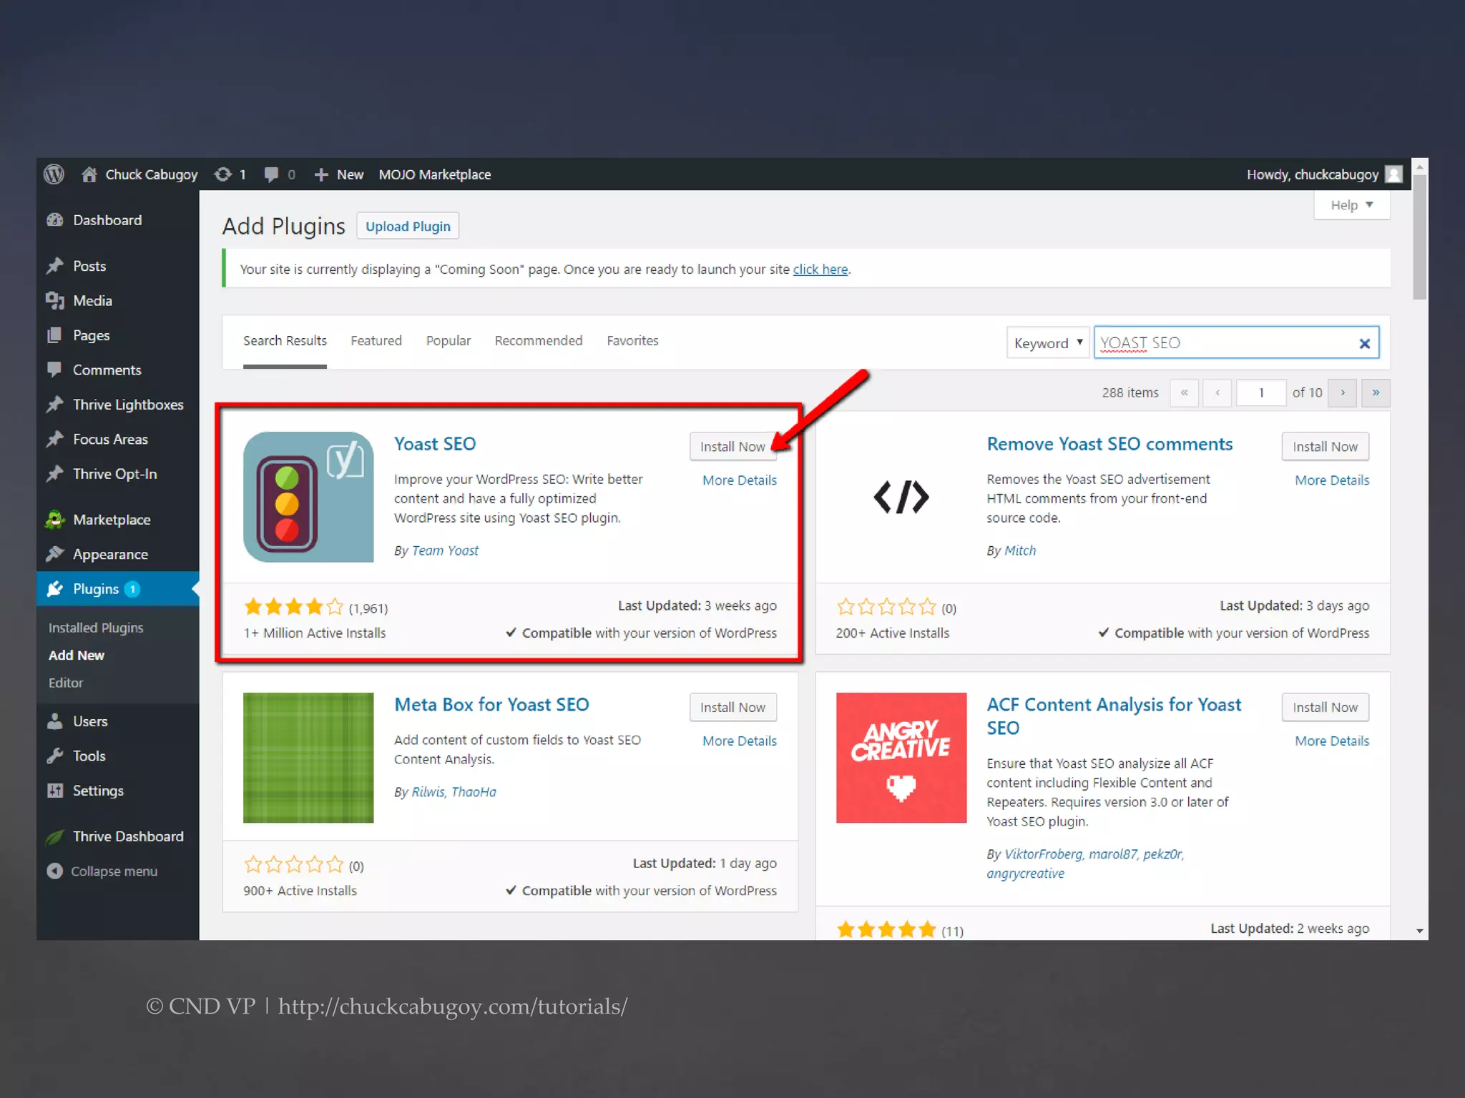Image resolution: width=1465 pixels, height=1098 pixels.
Task: Click the Comments icon in sidebar
Action: [x=54, y=370]
